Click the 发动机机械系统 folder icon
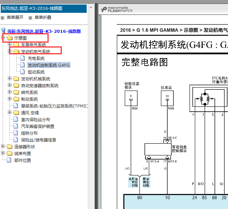Screen dimensions: 228x209 click(x=16, y=79)
